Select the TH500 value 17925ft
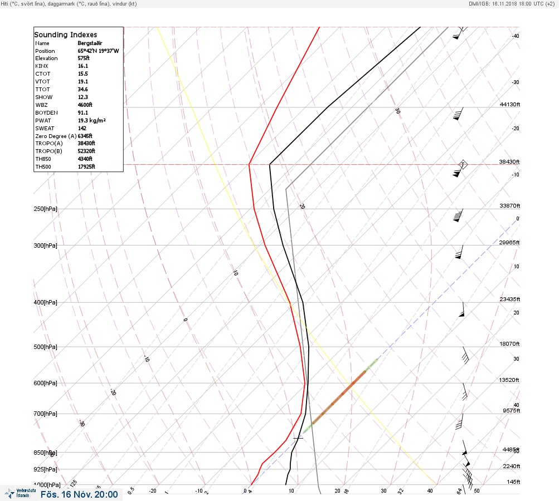This screenshot has height=501, width=559. click(86, 166)
